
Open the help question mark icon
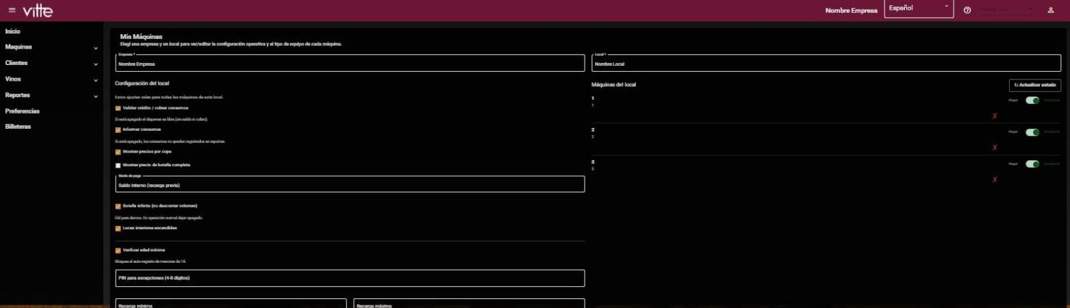pos(967,10)
